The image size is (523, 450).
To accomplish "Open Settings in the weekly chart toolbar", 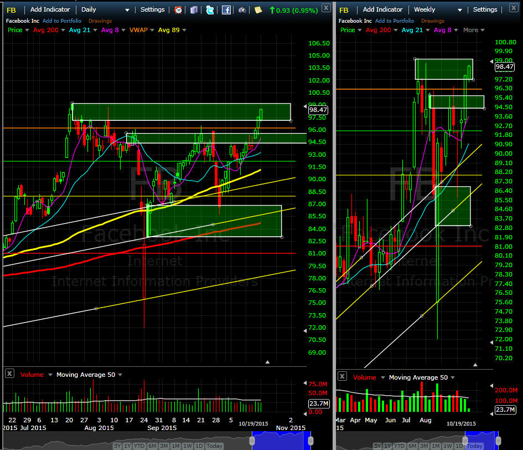I will click(x=485, y=9).
